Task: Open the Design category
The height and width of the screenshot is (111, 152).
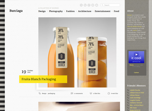Action: click(42, 11)
